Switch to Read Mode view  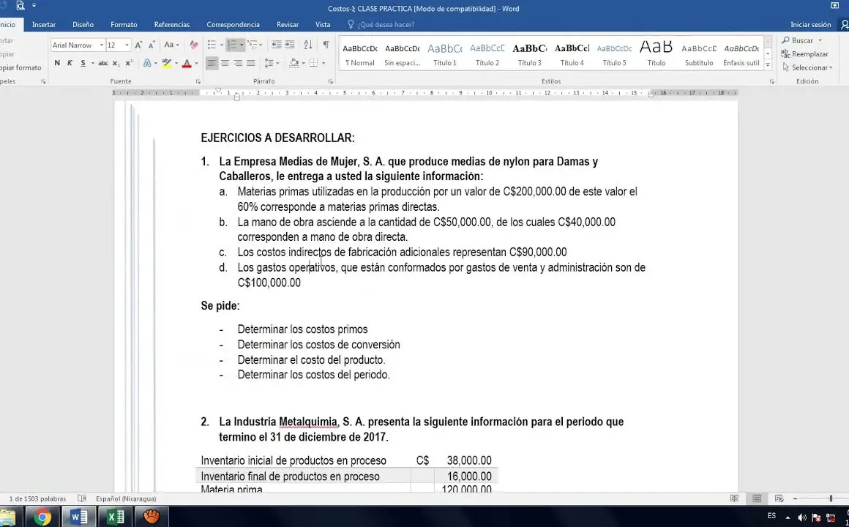[734, 498]
